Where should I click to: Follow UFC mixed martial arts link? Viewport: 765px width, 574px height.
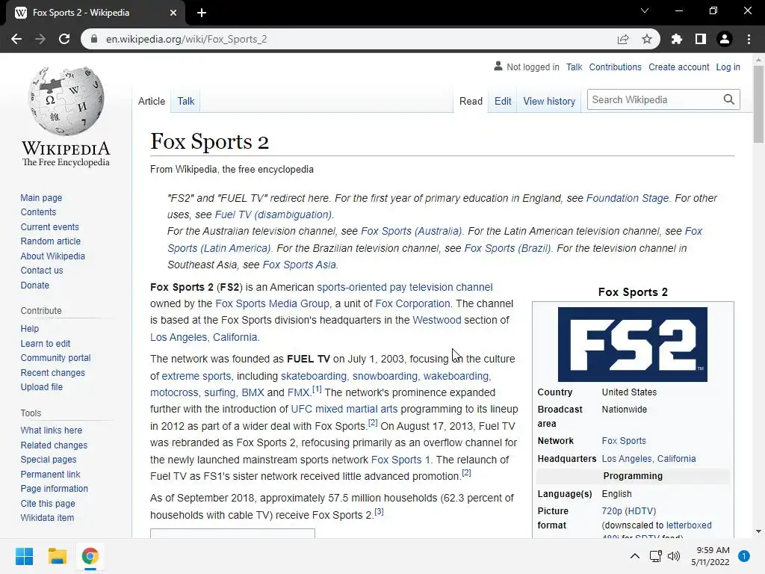[x=344, y=409]
